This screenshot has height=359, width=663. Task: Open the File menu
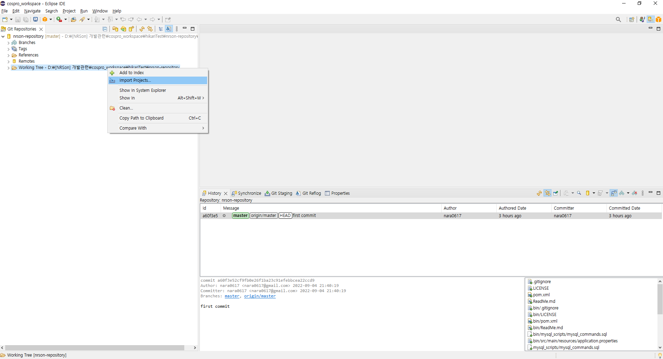pos(5,11)
